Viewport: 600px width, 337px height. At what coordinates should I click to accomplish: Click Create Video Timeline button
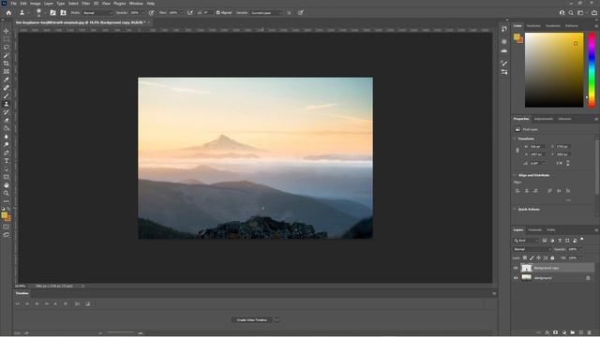pos(252,320)
